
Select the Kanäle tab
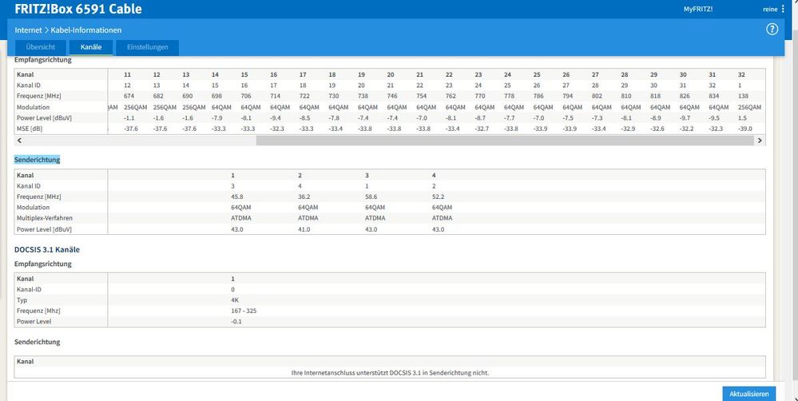91,47
